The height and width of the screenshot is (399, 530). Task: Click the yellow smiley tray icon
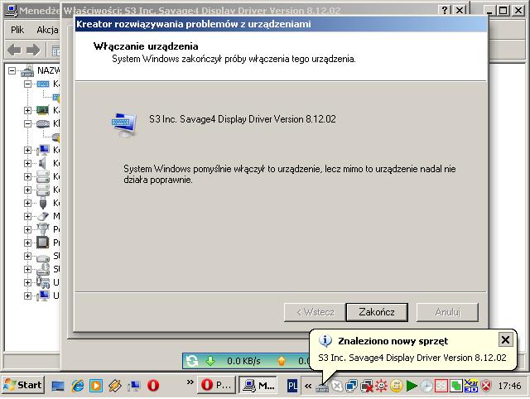point(396,386)
